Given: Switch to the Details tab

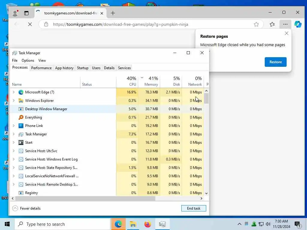Looking at the screenshot, I should 109,68.
